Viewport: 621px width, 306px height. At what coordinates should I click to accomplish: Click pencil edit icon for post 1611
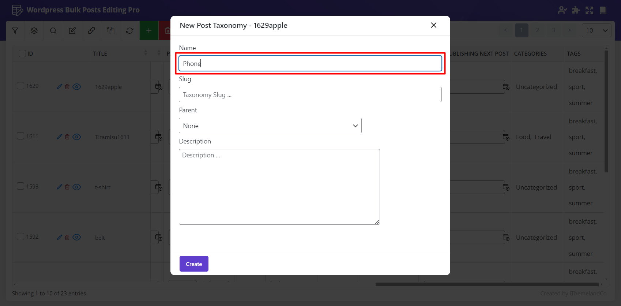[60, 137]
